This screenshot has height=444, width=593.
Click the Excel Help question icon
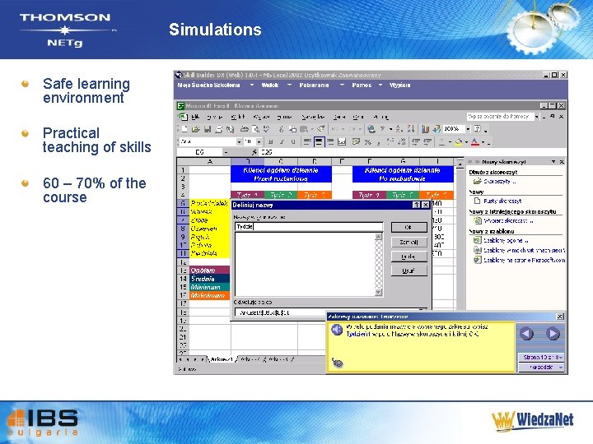(x=478, y=129)
